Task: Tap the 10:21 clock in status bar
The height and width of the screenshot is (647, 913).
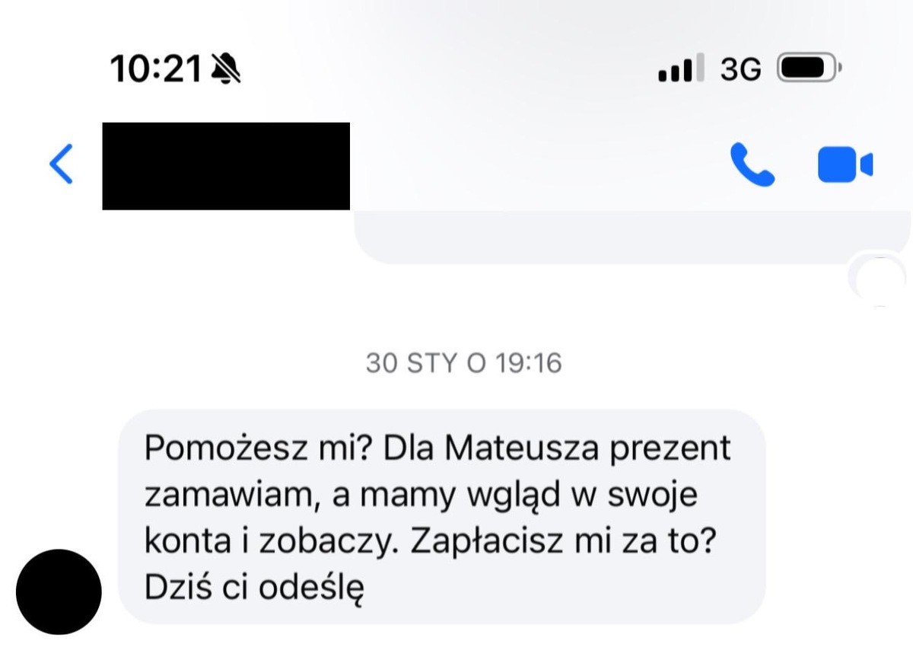Action: coord(157,69)
